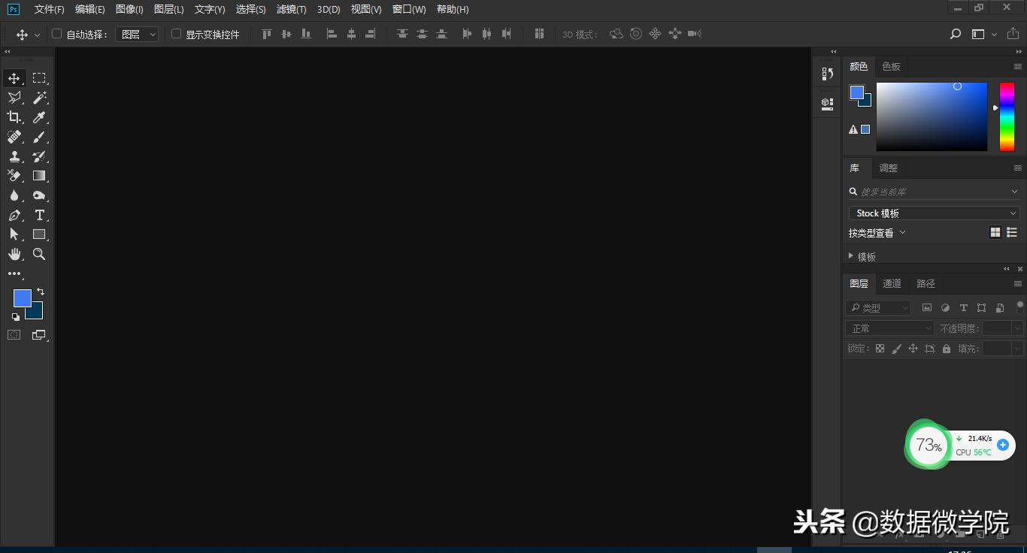Select the Move tool in the tools panel
The image size is (1027, 553).
(x=14, y=78)
